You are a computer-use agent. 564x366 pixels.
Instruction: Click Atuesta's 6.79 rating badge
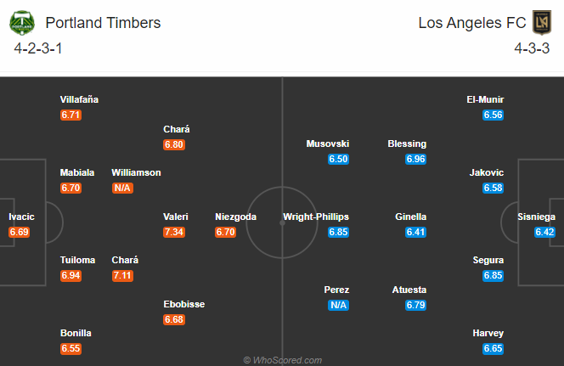tap(416, 305)
